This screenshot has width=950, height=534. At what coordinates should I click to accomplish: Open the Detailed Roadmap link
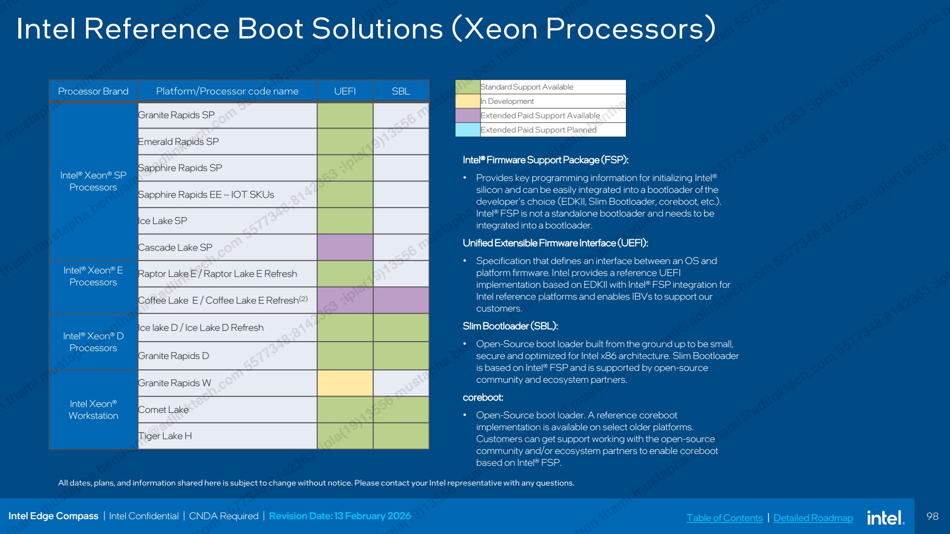click(813, 518)
